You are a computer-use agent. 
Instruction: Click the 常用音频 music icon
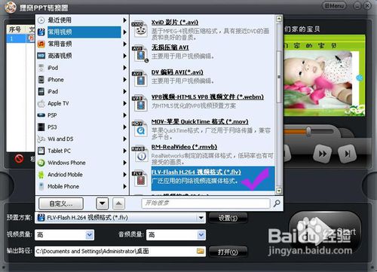tap(41, 44)
